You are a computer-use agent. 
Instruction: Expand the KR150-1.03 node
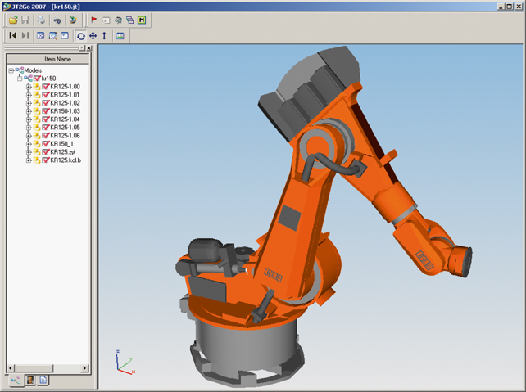(29, 111)
